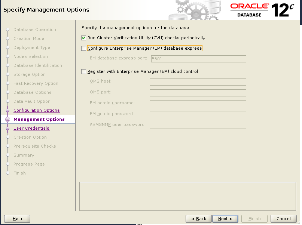Click the Back button
This screenshot has width=302, height=225.
coord(198,219)
